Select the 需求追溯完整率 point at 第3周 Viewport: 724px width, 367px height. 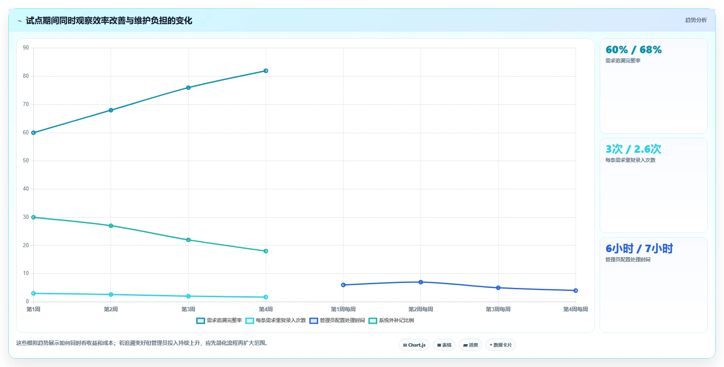[188, 88]
